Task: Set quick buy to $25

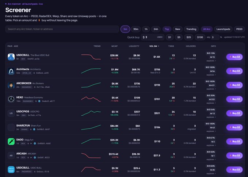Action: [188, 37]
